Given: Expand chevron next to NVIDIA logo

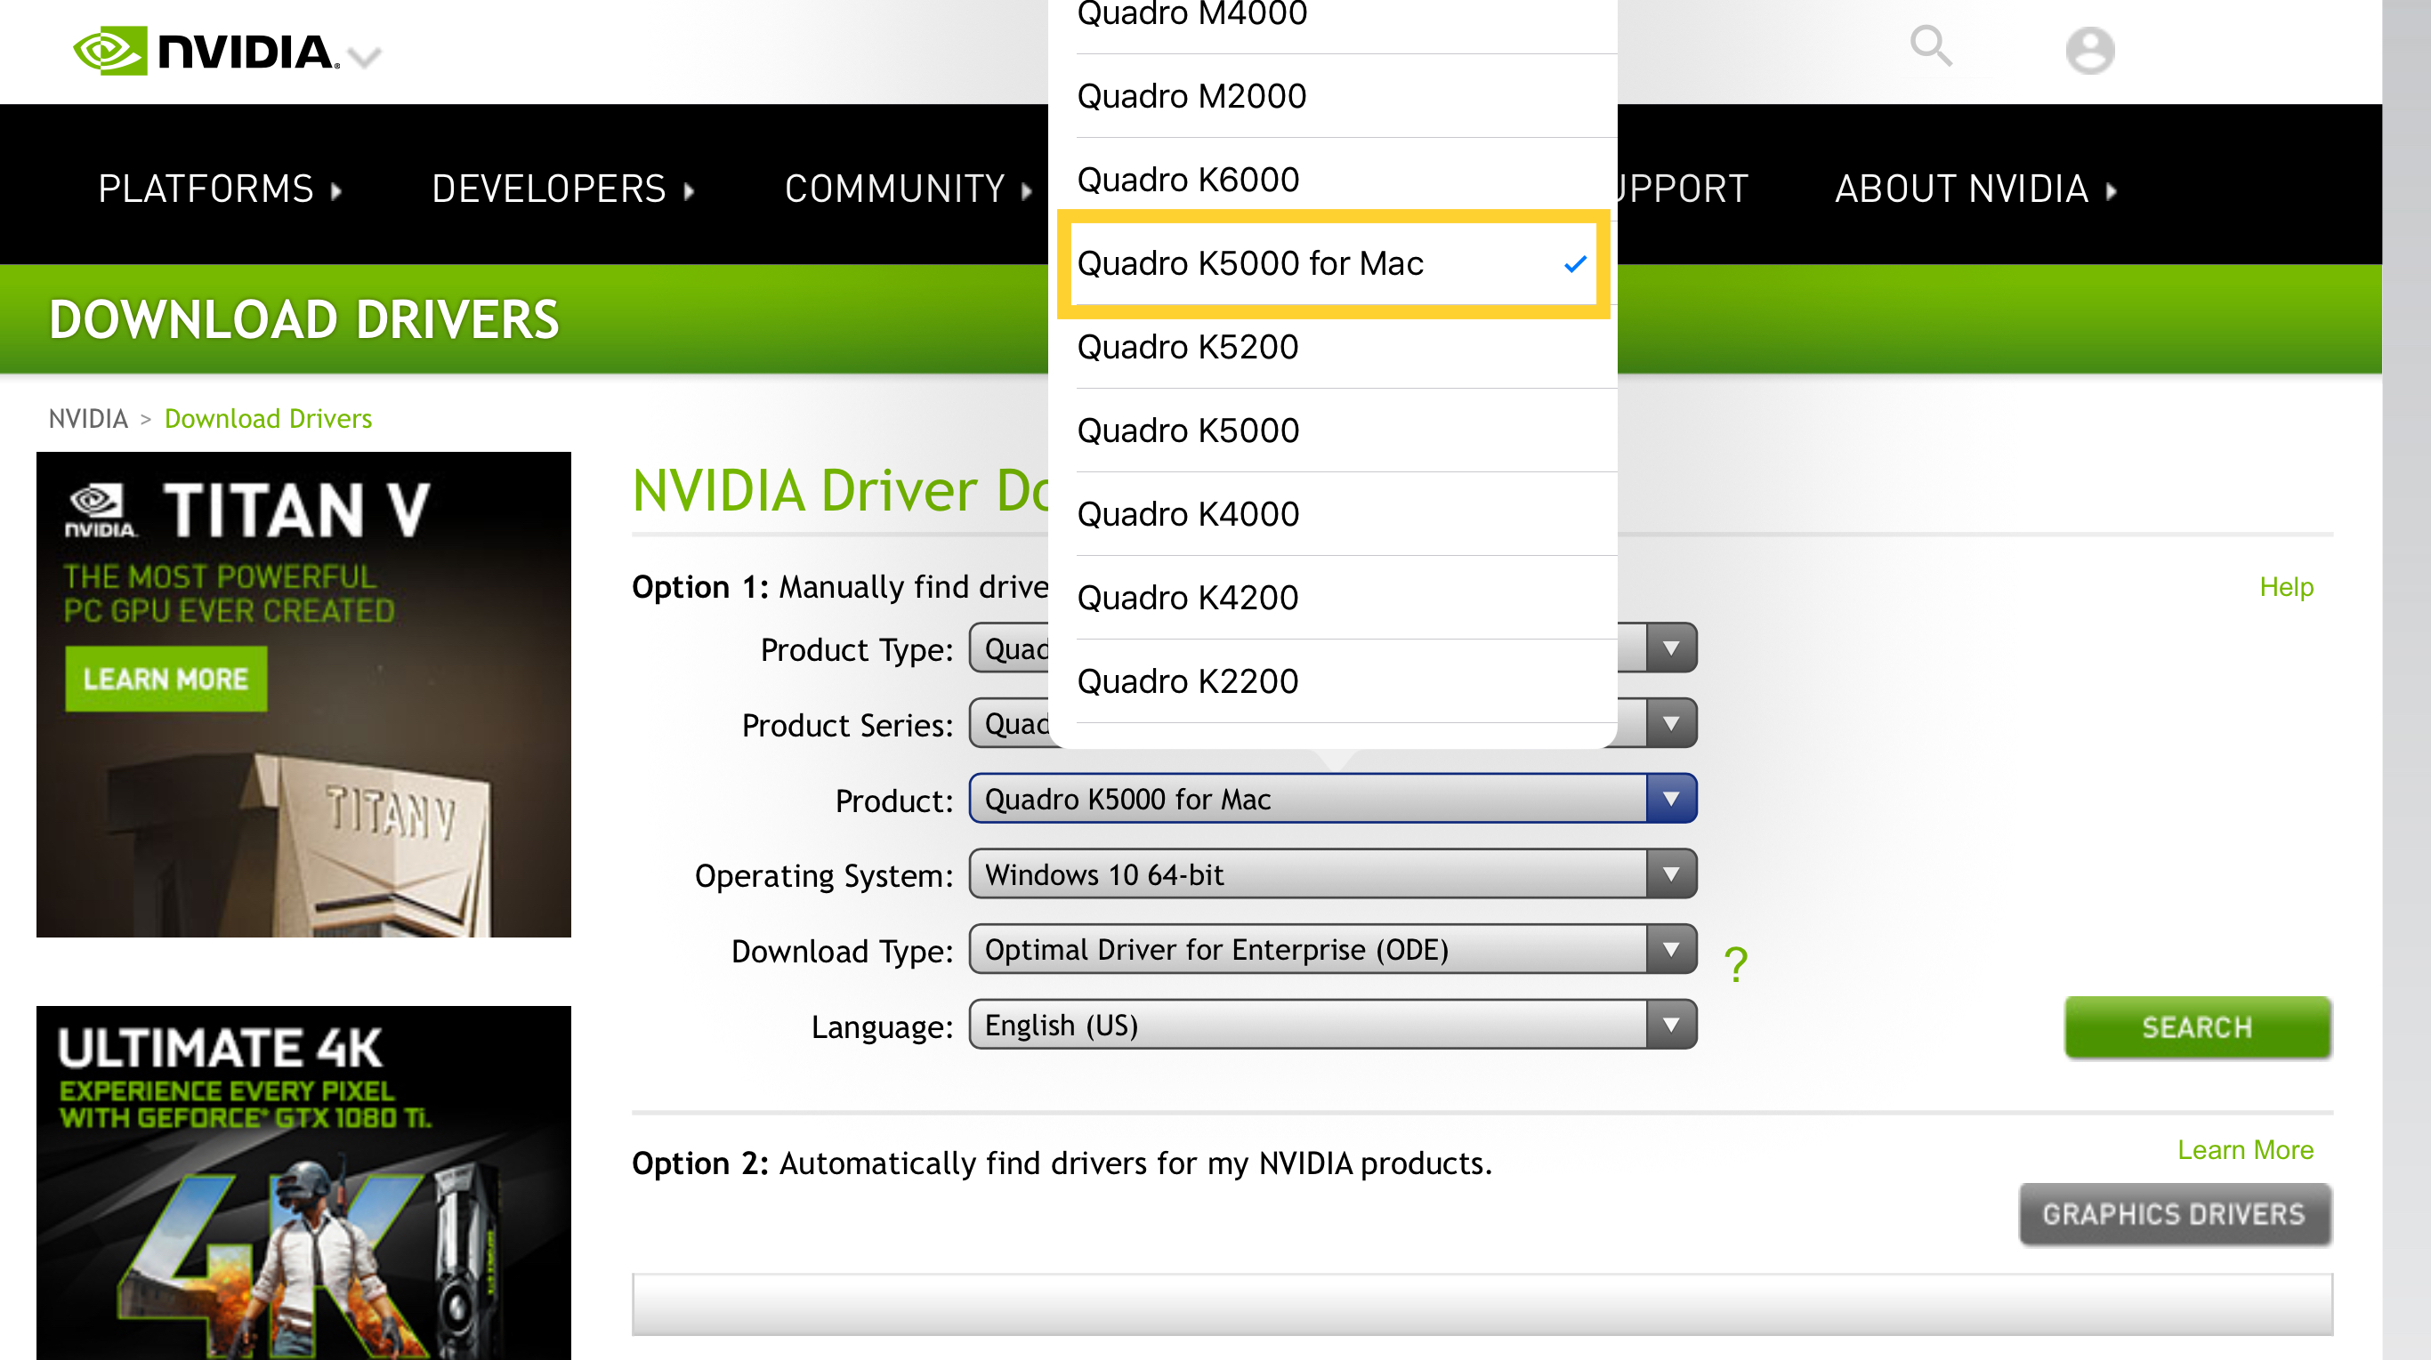Looking at the screenshot, I should pyautogui.click(x=364, y=59).
